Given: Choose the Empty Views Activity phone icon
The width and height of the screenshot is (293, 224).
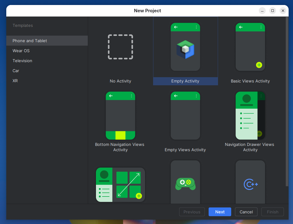Looking at the screenshot, I should pos(185,116).
